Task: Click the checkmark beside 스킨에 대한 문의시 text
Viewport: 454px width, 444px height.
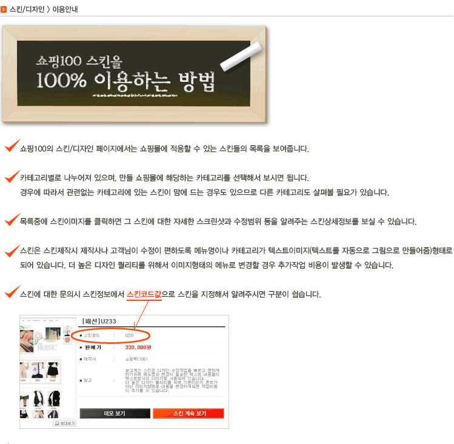Action: click(x=13, y=292)
